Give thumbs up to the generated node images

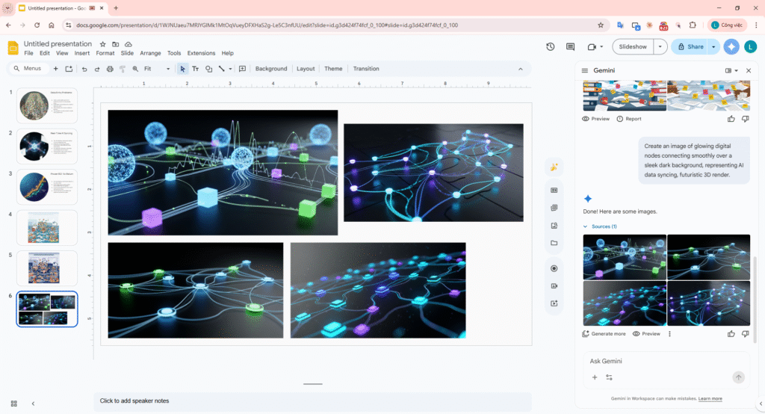tap(731, 333)
